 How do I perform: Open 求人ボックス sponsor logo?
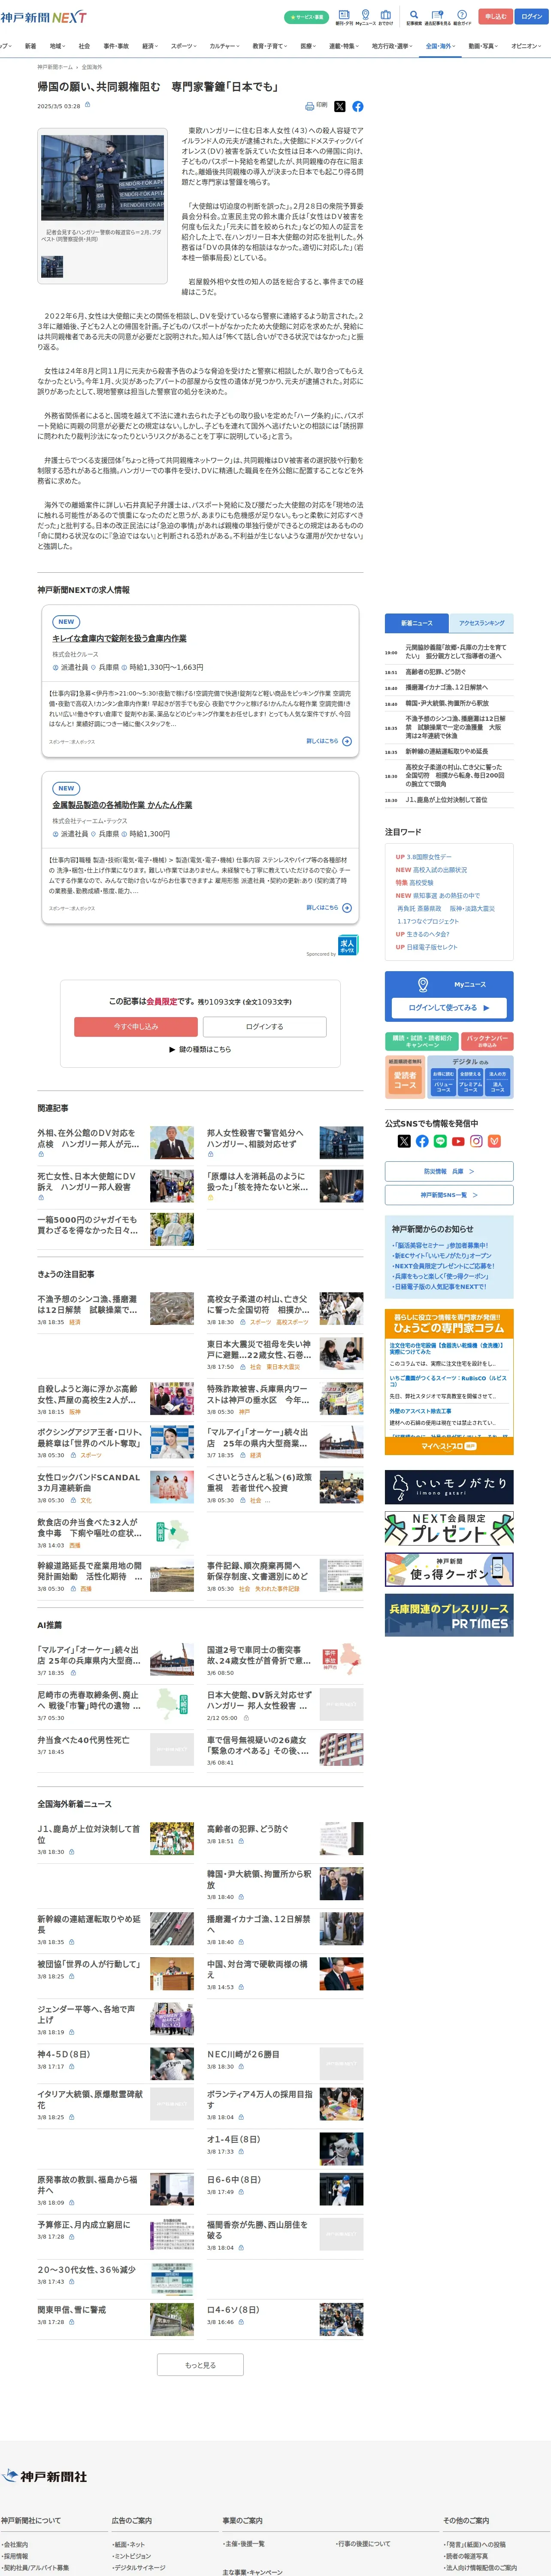(x=347, y=944)
